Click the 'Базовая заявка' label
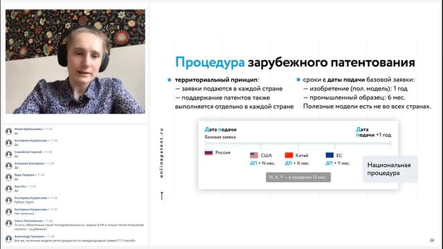The image size is (443, 249). [220, 137]
